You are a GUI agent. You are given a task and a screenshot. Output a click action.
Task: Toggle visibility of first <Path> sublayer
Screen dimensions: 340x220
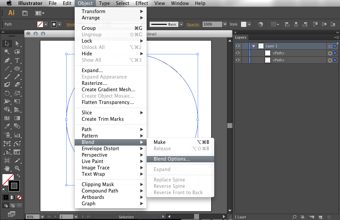click(x=238, y=53)
